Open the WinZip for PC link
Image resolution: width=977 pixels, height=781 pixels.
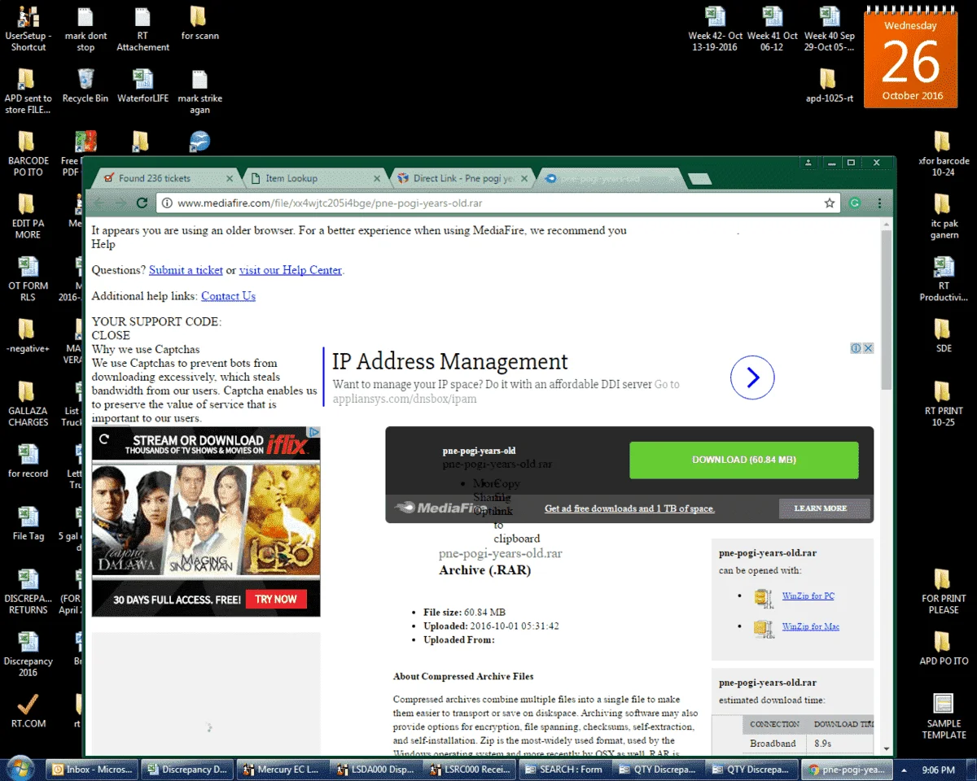[808, 596]
